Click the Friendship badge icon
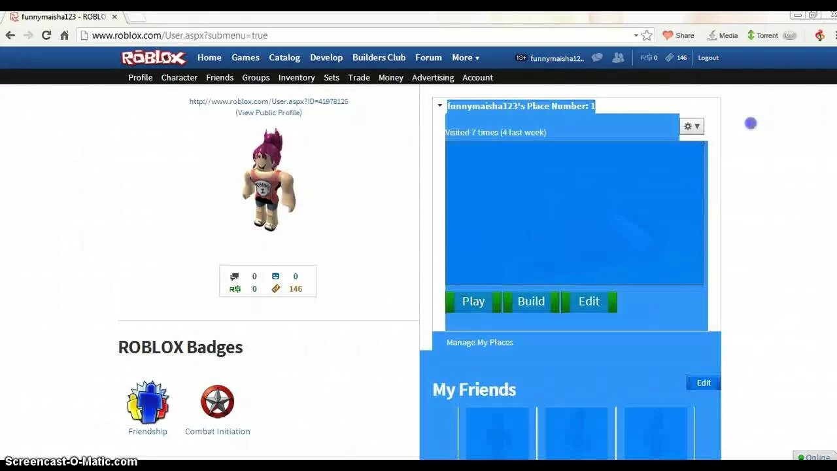Viewport: 837px width, 471px height. (148, 402)
